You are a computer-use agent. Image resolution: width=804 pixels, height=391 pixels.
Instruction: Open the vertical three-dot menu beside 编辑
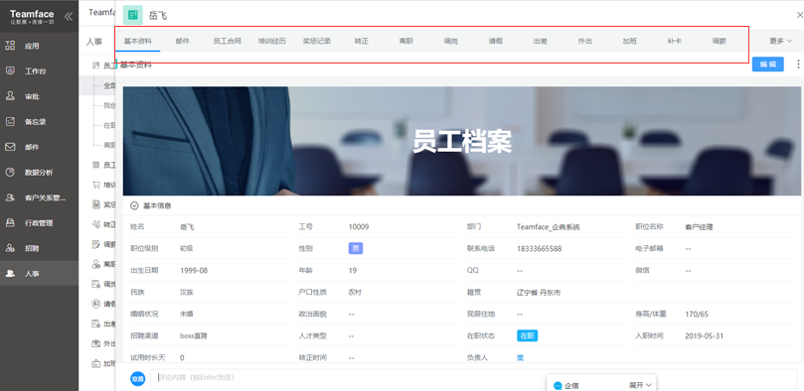tap(798, 64)
